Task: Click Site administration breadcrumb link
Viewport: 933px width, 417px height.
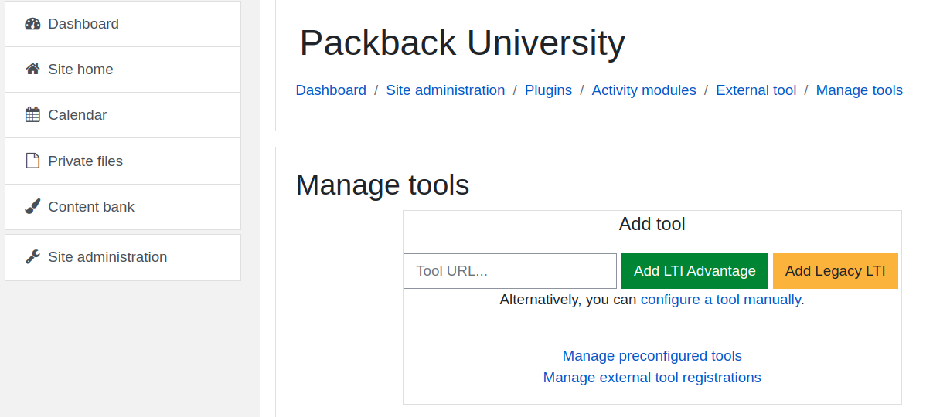Action: (445, 90)
